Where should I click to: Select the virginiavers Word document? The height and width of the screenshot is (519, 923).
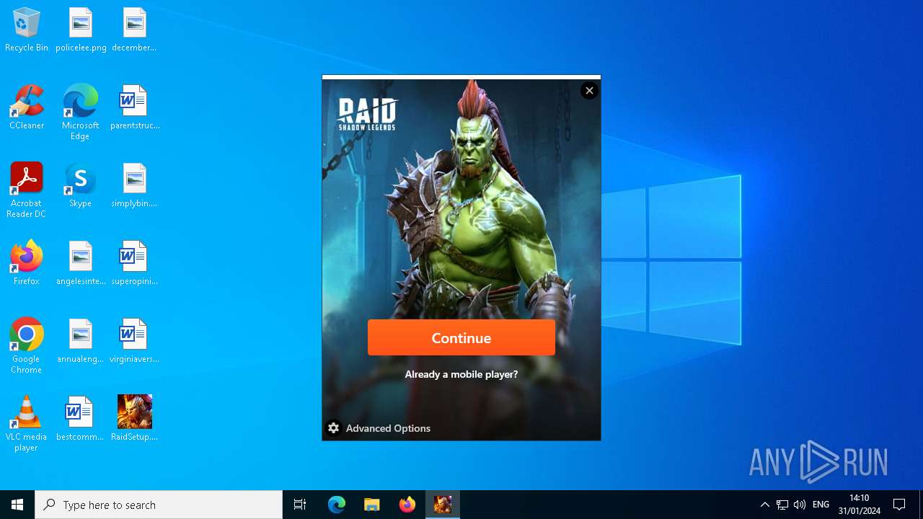(134, 341)
